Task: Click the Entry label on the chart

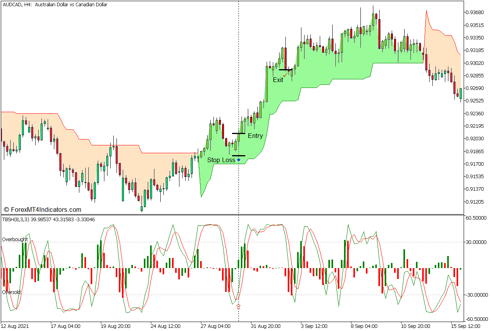Action: click(x=255, y=136)
